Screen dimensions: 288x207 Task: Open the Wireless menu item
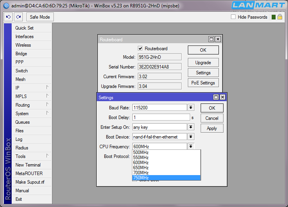(x=31, y=45)
